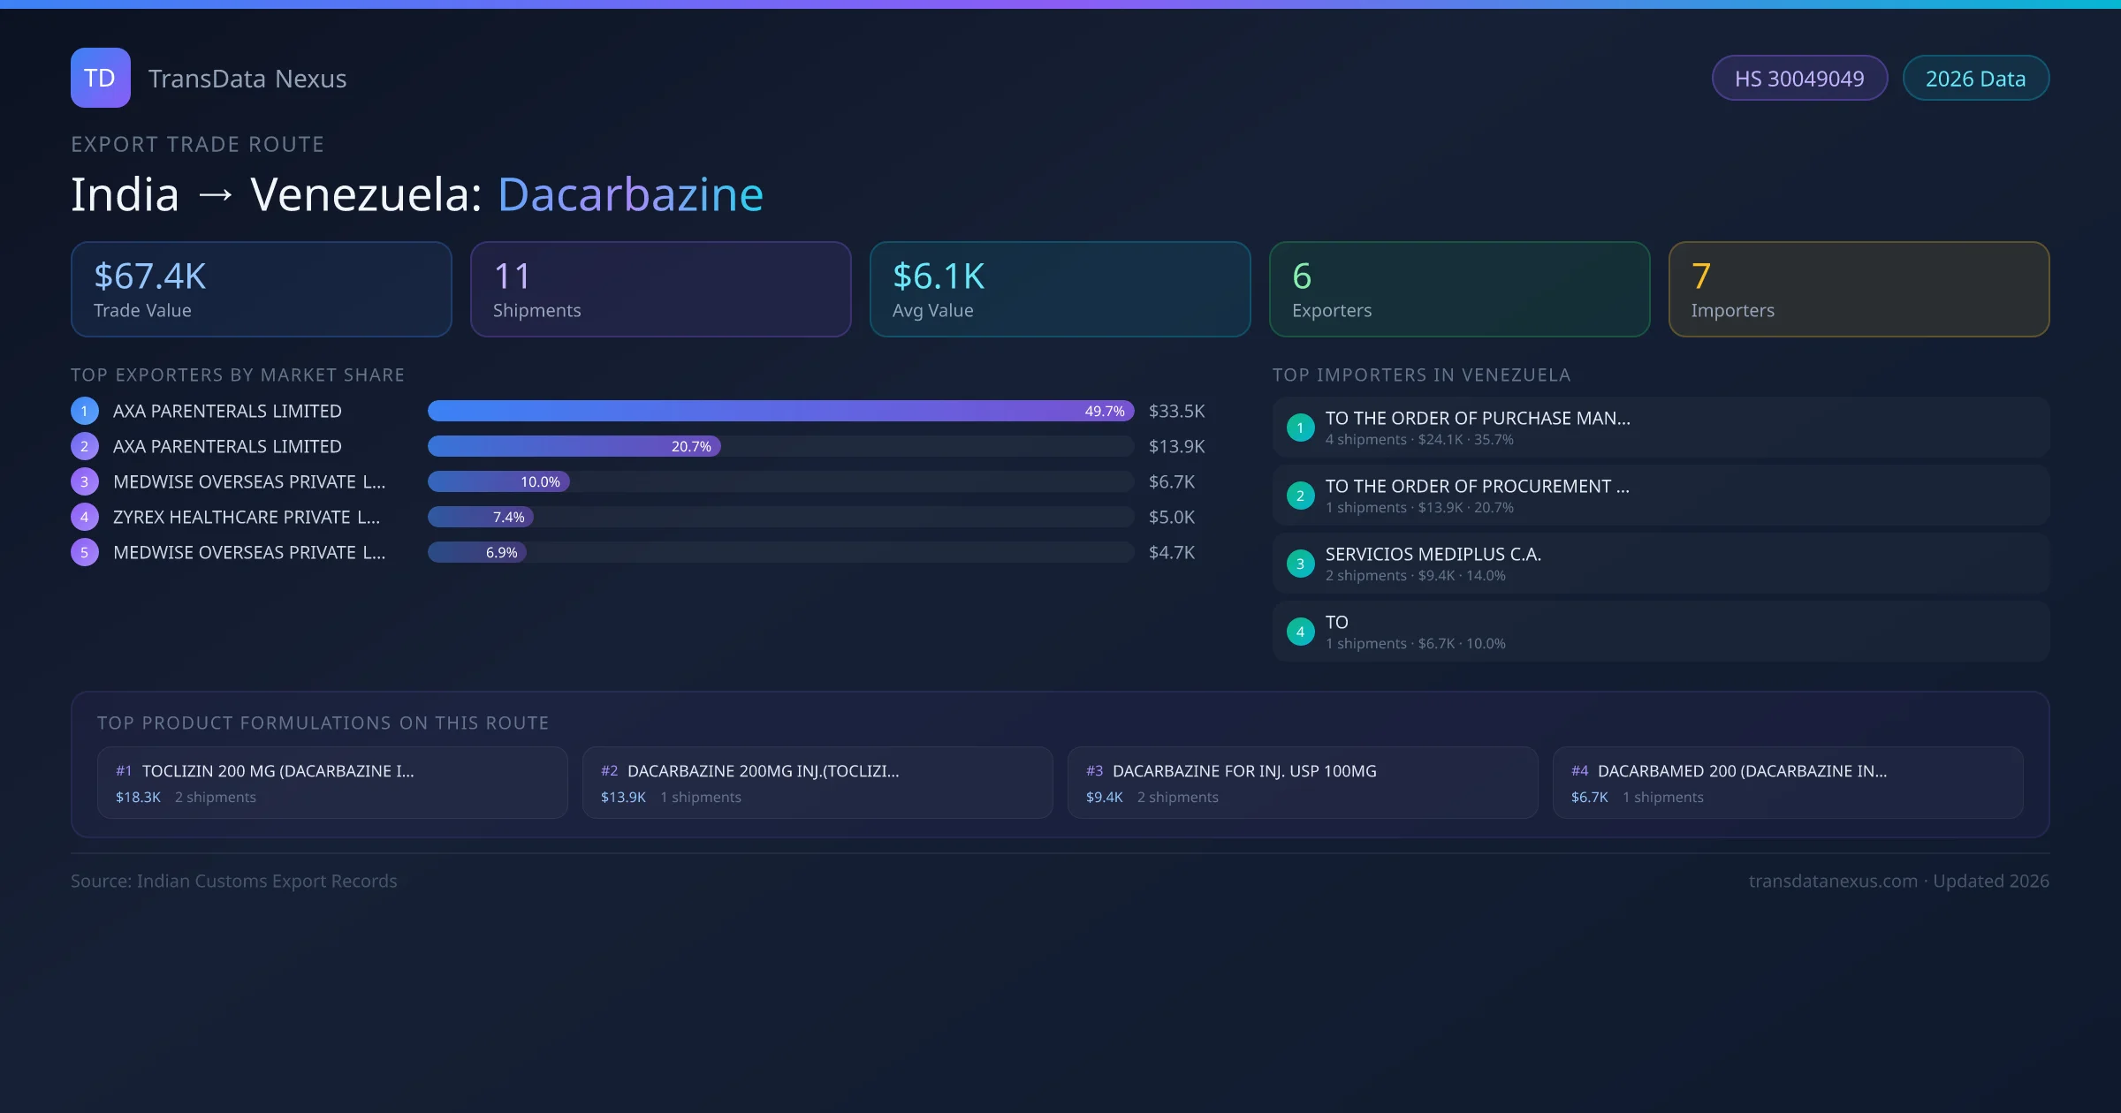Select the 11 Shipments stat card
The image size is (2121, 1113).
[660, 289]
